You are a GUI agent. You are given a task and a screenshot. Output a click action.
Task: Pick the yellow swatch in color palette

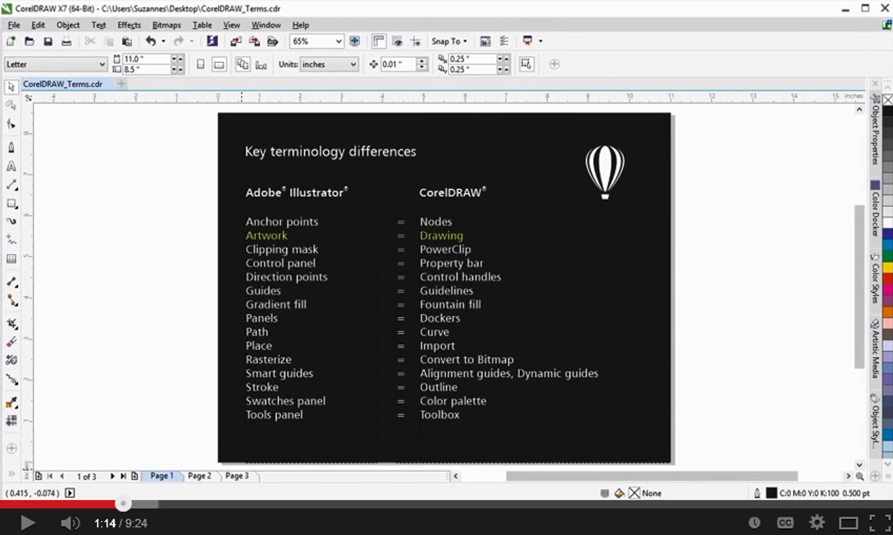click(888, 267)
